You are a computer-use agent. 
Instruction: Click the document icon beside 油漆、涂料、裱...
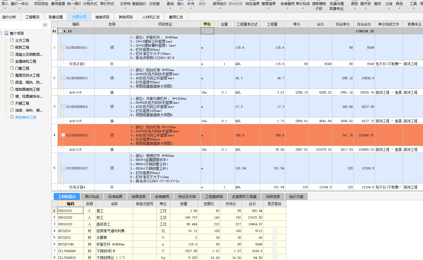pyautogui.click(x=12, y=110)
